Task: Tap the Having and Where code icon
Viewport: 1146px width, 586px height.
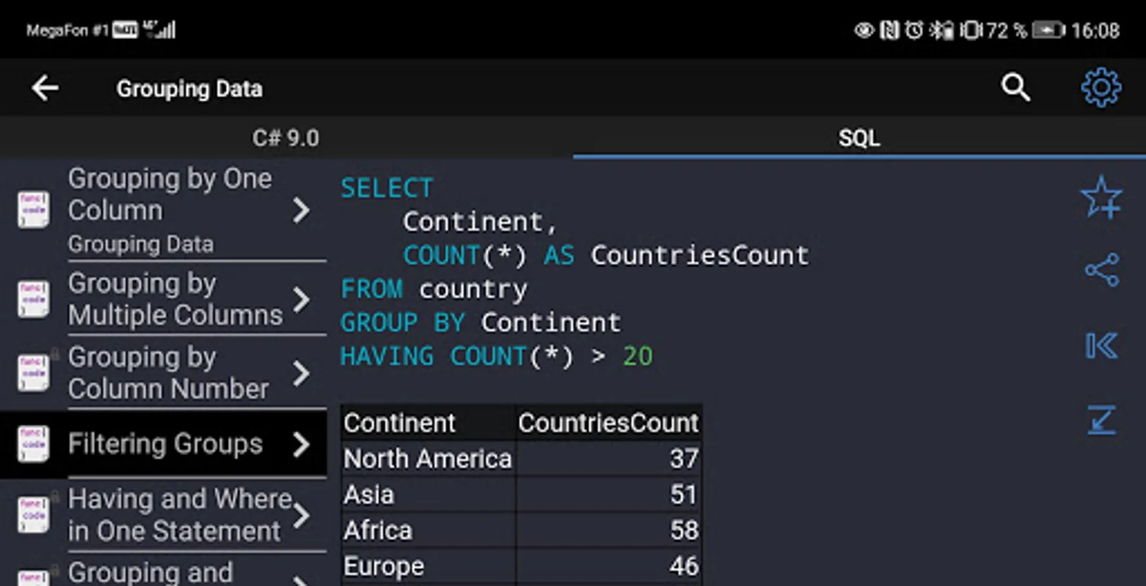Action: 33,515
